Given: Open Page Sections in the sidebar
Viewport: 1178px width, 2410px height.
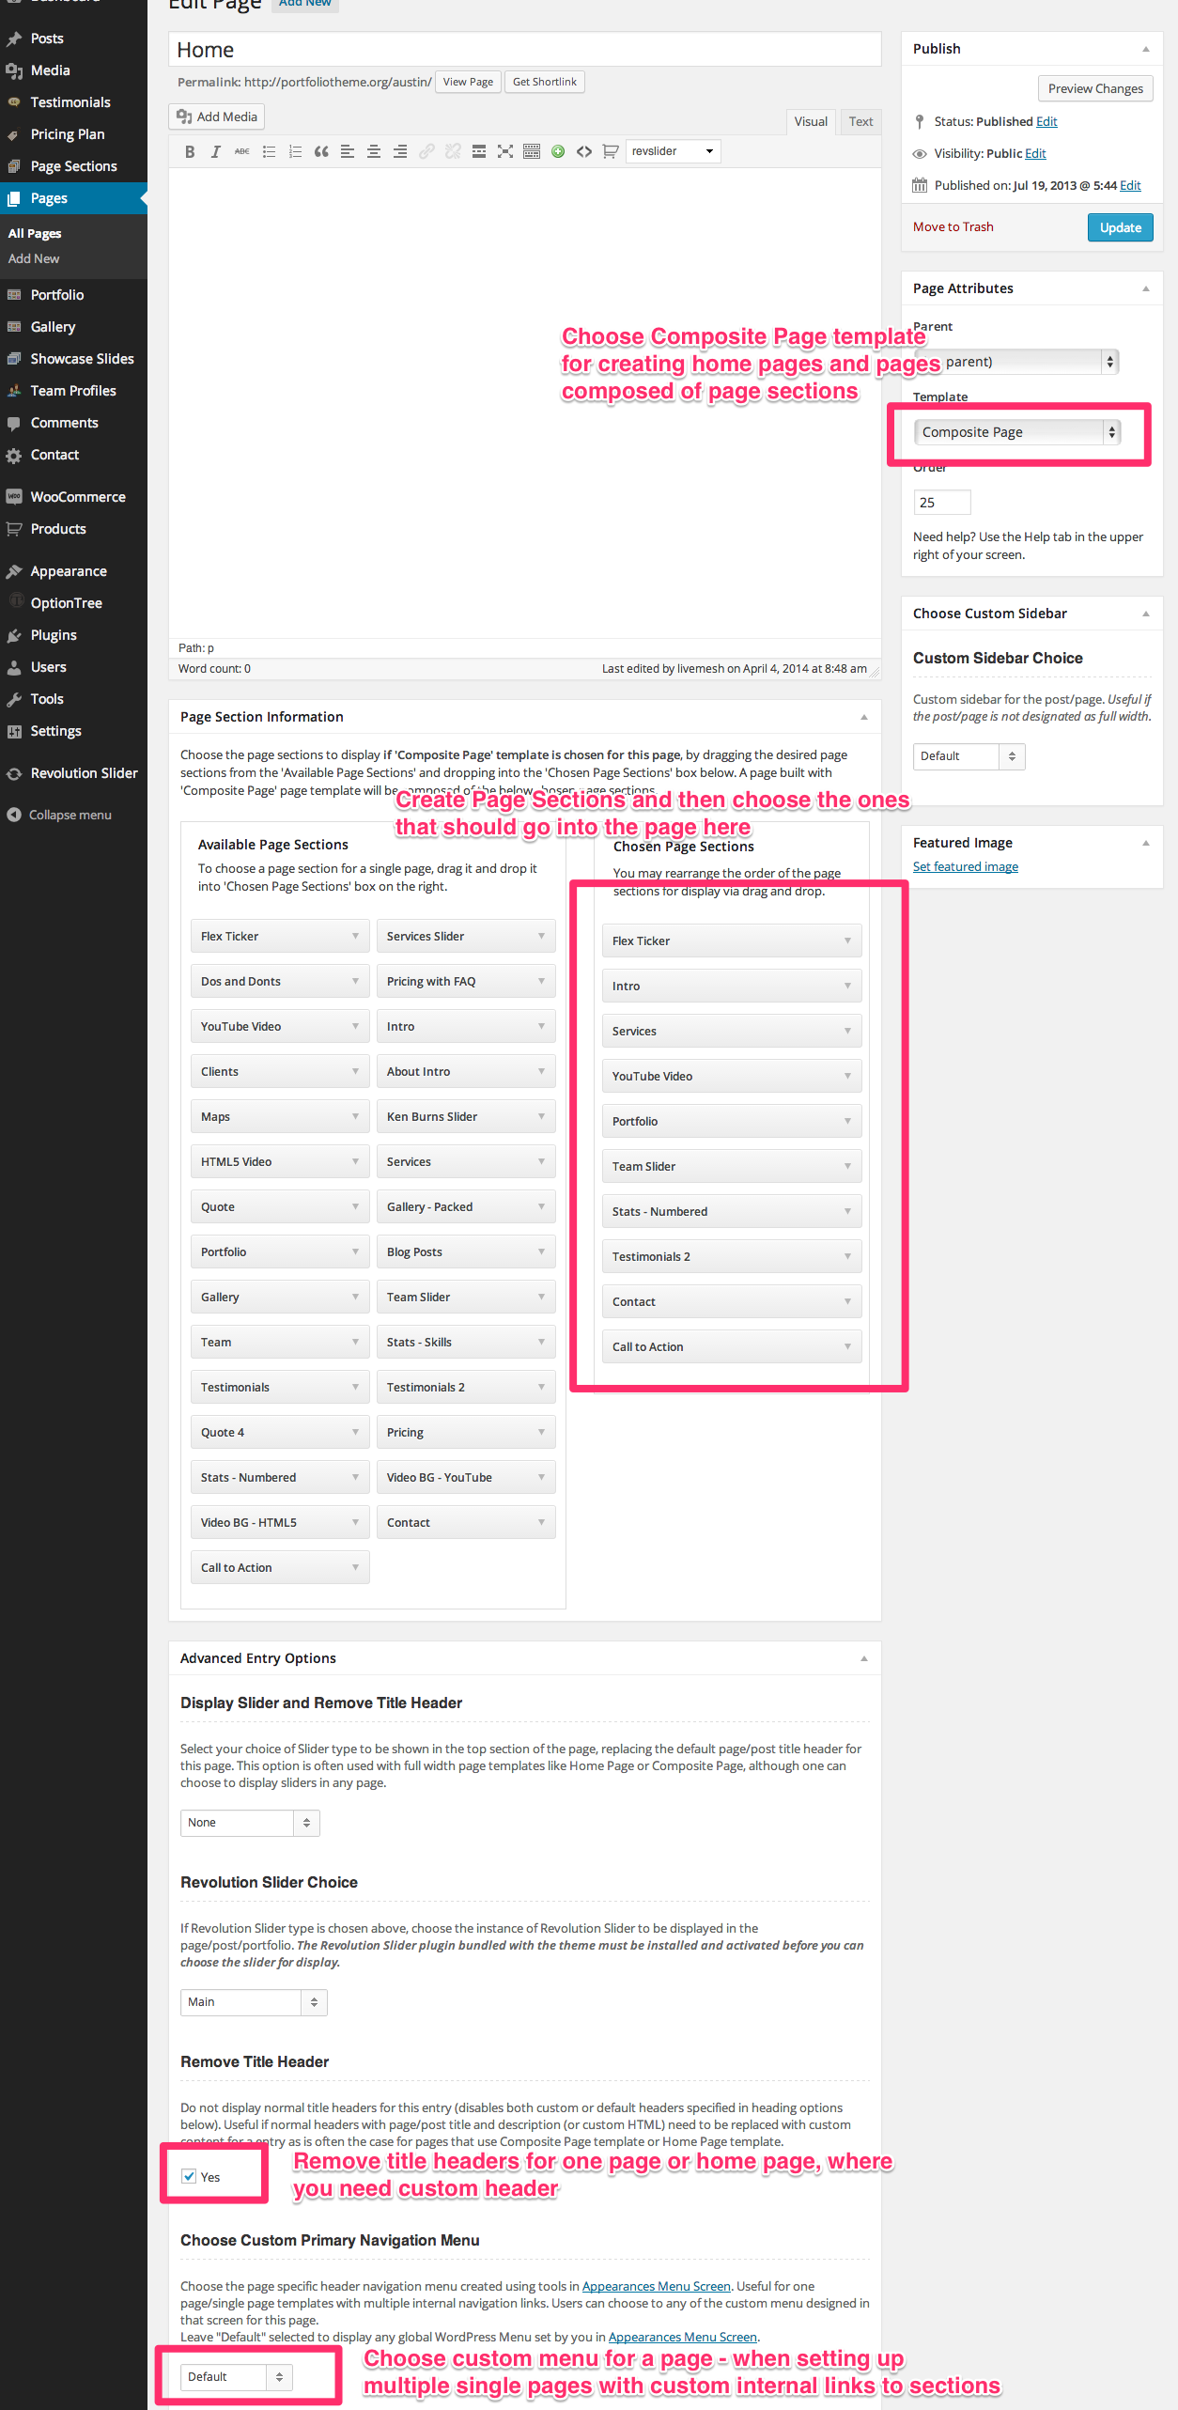Looking at the screenshot, I should [x=73, y=166].
